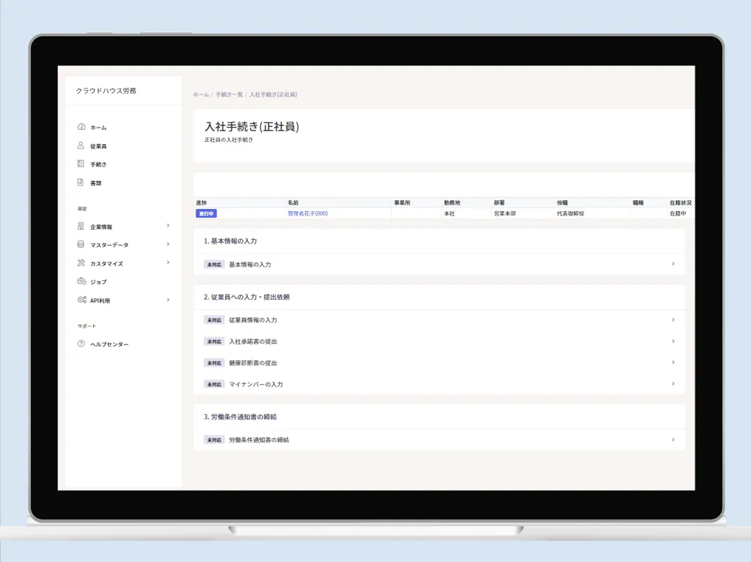Image resolution: width=751 pixels, height=562 pixels.
Task: Click the Home icon in sidebar
Action: click(82, 127)
